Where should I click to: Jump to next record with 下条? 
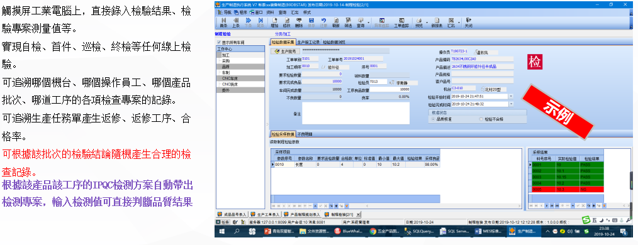248,23
